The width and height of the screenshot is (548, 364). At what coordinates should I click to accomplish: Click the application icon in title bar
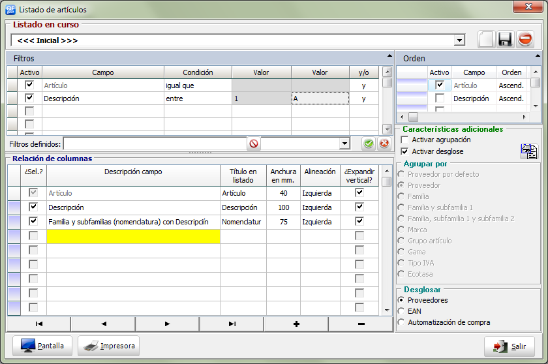[x=10, y=9]
